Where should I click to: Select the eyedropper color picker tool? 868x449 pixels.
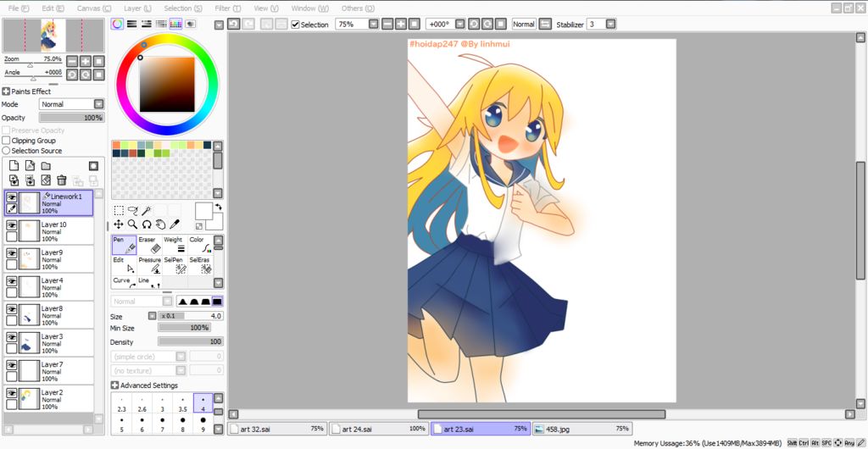click(175, 224)
